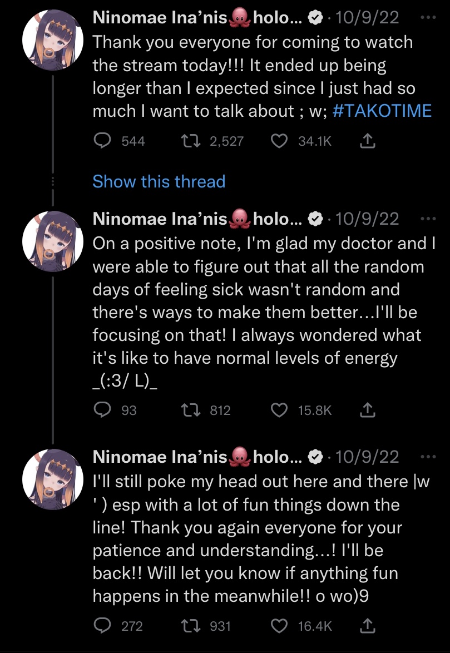This screenshot has height=653, width=450.
Task: Like the tweet with 15.8K likes
Action: point(278,410)
